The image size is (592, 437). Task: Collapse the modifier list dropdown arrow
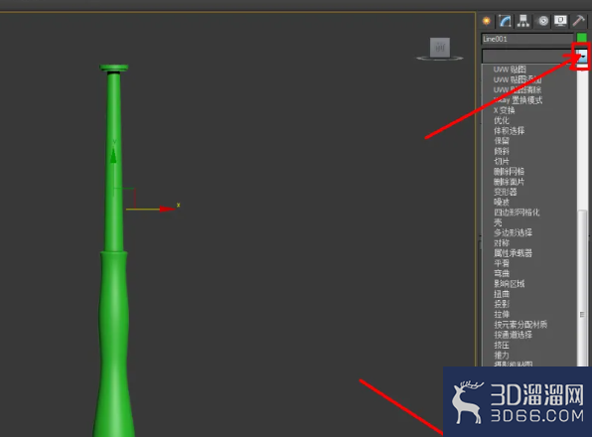pyautogui.click(x=582, y=57)
